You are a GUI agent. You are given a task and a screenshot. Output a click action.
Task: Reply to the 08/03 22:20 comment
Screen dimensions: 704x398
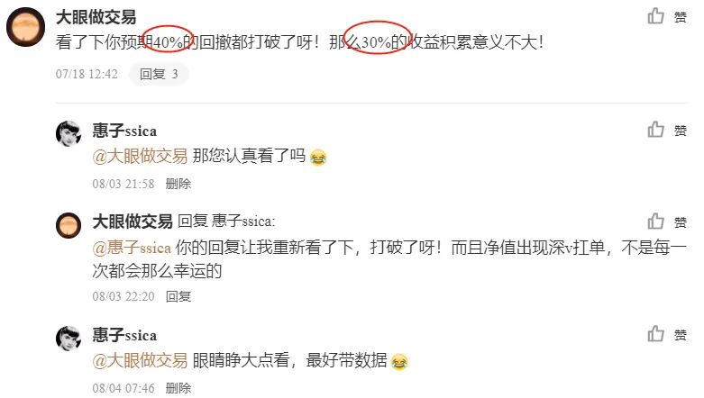click(x=178, y=296)
